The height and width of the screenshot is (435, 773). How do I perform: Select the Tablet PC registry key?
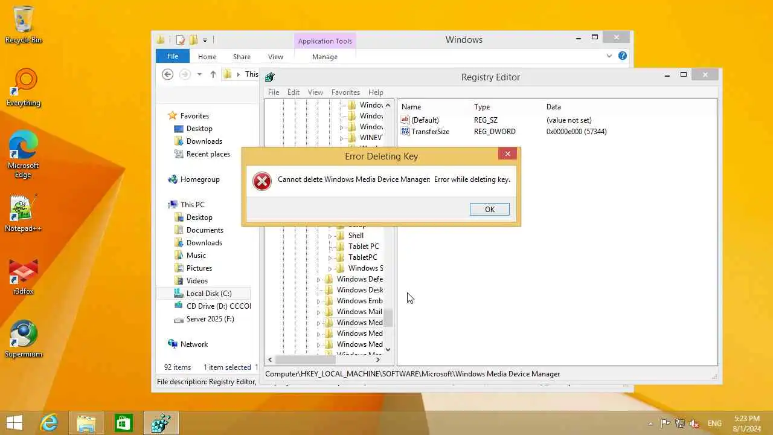tap(364, 246)
